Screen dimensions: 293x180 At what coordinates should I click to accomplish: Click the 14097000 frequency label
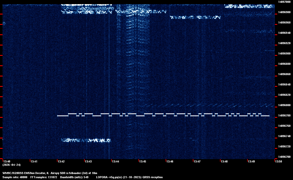pos(284,2)
